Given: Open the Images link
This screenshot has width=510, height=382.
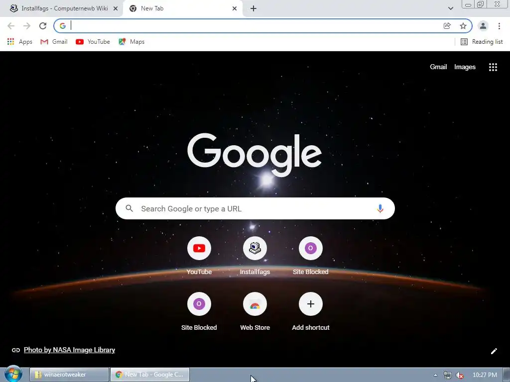Looking at the screenshot, I should point(465,67).
